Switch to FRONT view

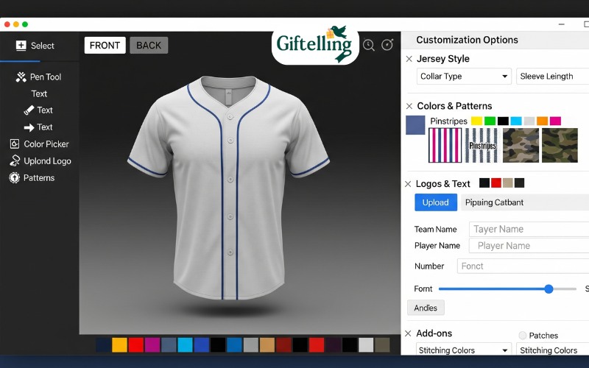(105, 46)
